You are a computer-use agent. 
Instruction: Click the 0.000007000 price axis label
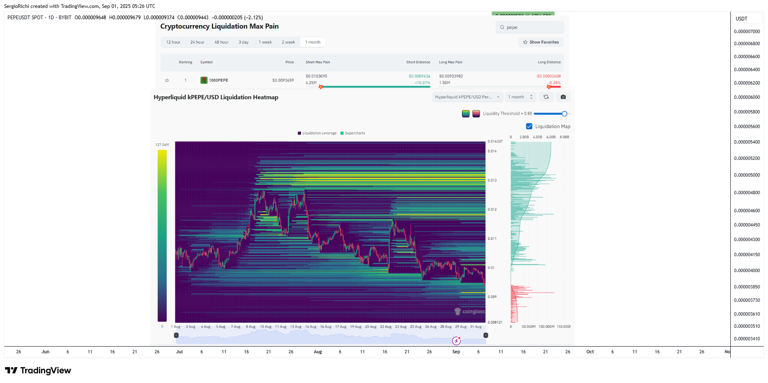tap(747, 31)
